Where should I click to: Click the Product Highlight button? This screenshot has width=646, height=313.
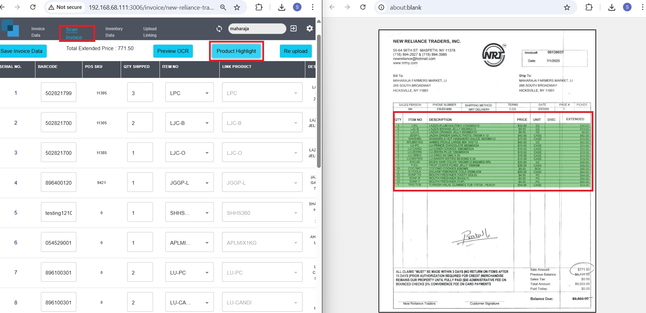(x=236, y=51)
